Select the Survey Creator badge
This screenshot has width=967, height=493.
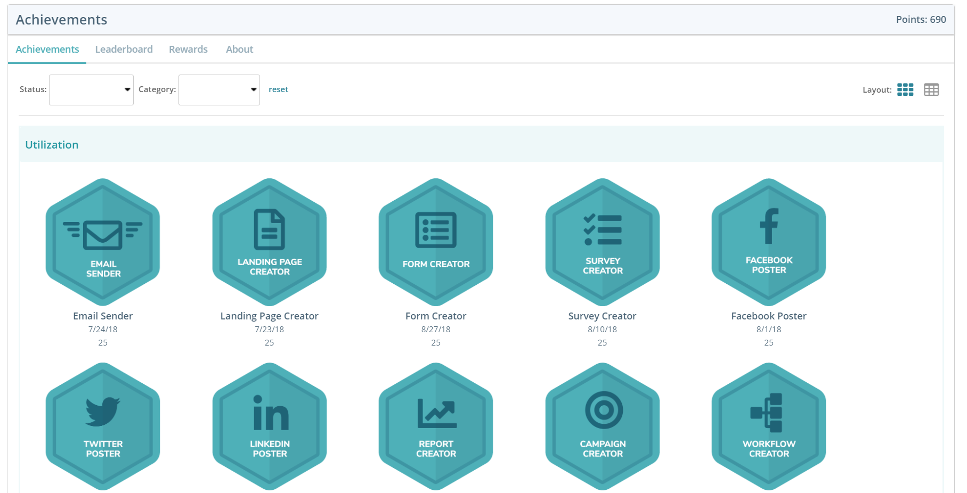click(603, 242)
